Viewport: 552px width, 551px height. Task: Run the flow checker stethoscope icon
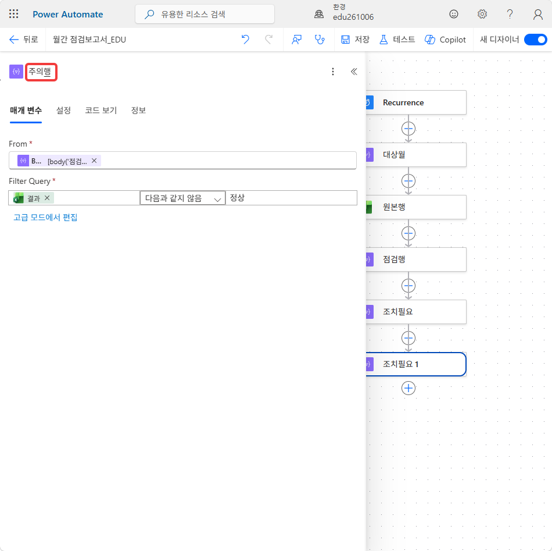coord(320,40)
